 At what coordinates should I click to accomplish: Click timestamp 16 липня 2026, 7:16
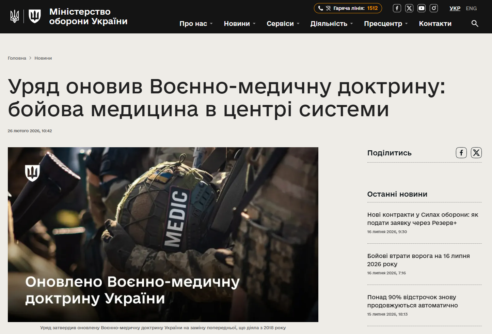(x=386, y=273)
